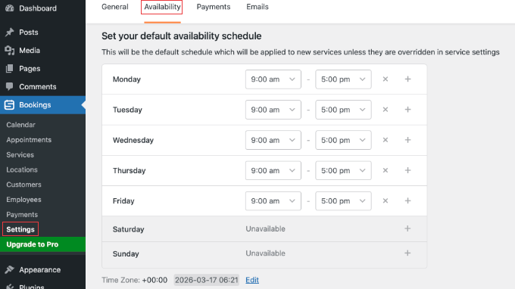Click the Friday row label
Image resolution: width=515 pixels, height=289 pixels.
pos(123,201)
